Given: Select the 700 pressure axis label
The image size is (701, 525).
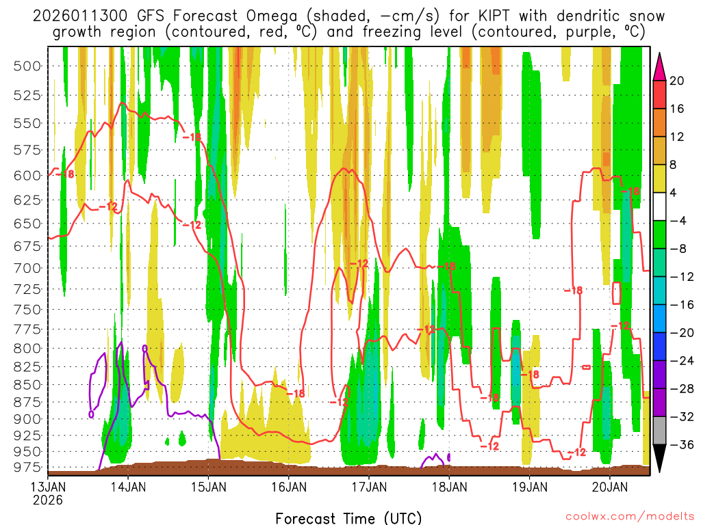Looking at the screenshot, I should point(27,267).
